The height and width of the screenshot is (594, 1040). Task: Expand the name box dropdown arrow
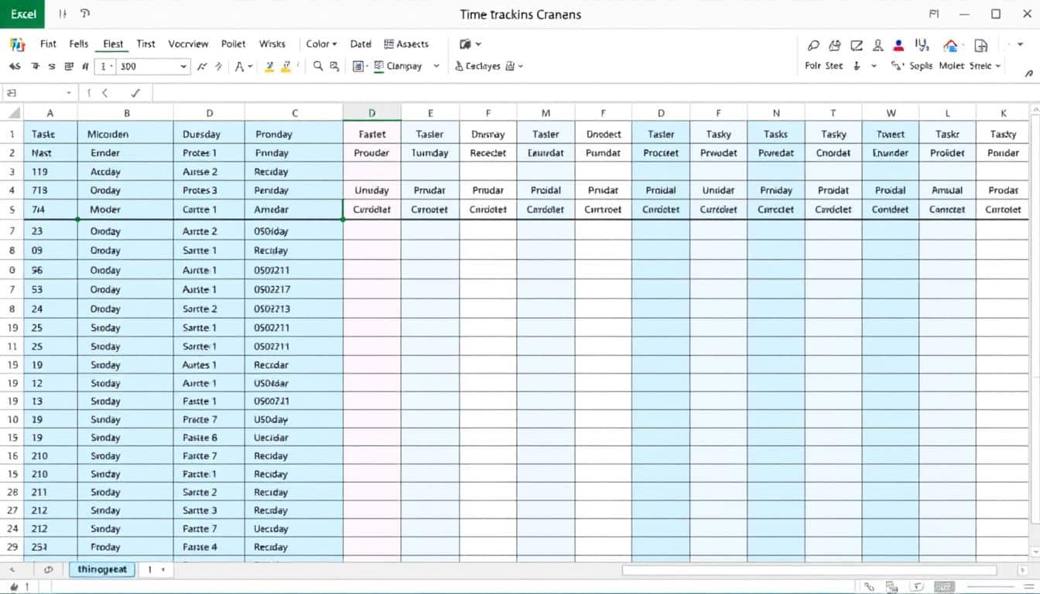69,93
